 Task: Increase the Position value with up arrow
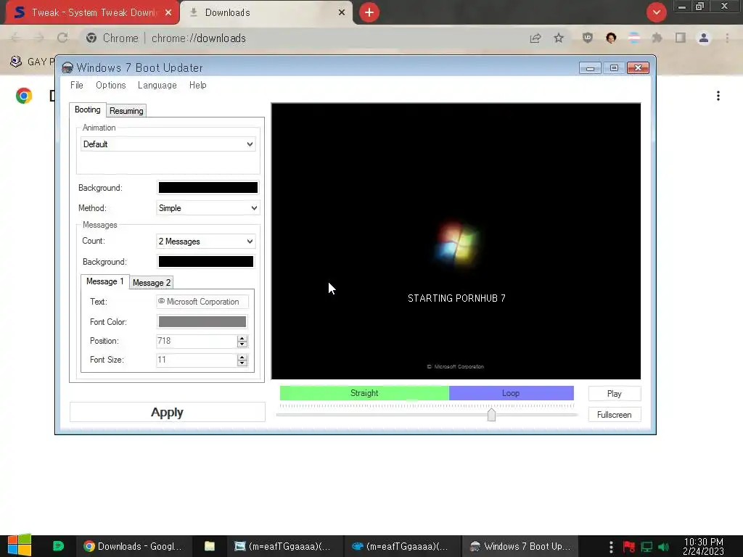pyautogui.click(x=242, y=338)
